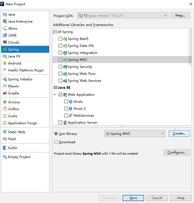This screenshot has height=203, width=194.
Task: Click the Cancel button
Action: point(157,198)
